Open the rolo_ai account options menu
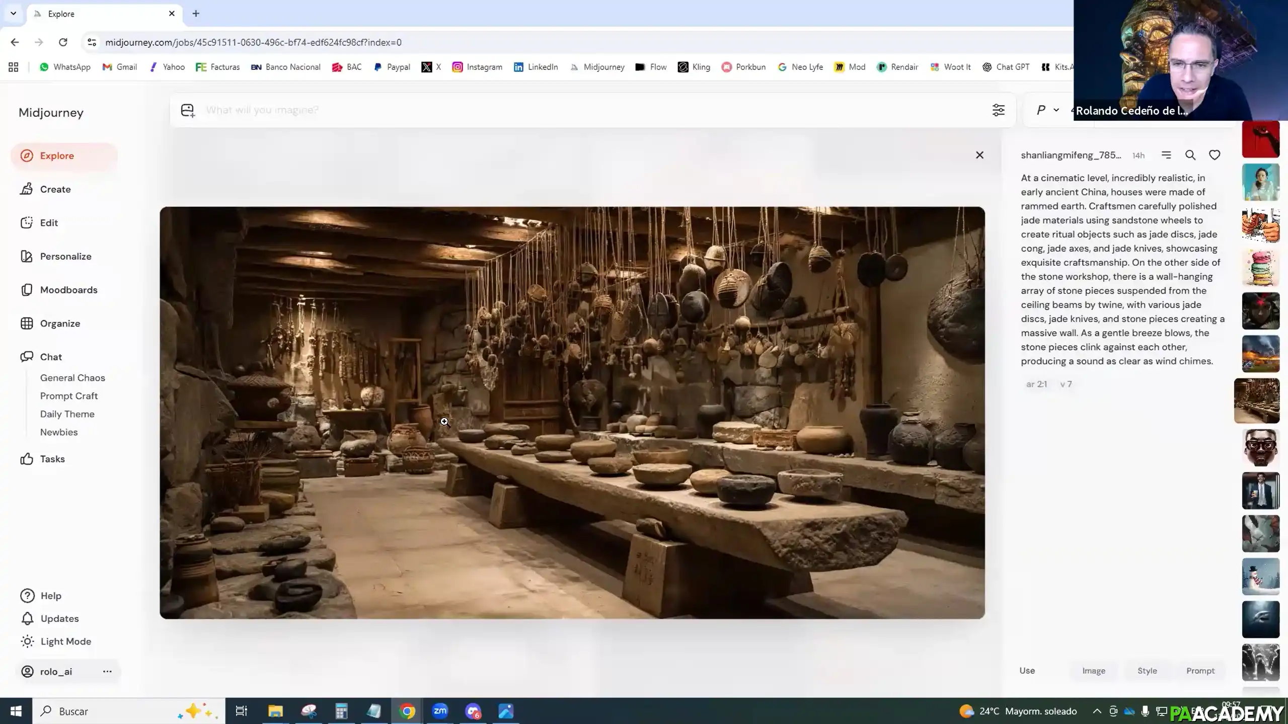The height and width of the screenshot is (724, 1288). point(107,671)
